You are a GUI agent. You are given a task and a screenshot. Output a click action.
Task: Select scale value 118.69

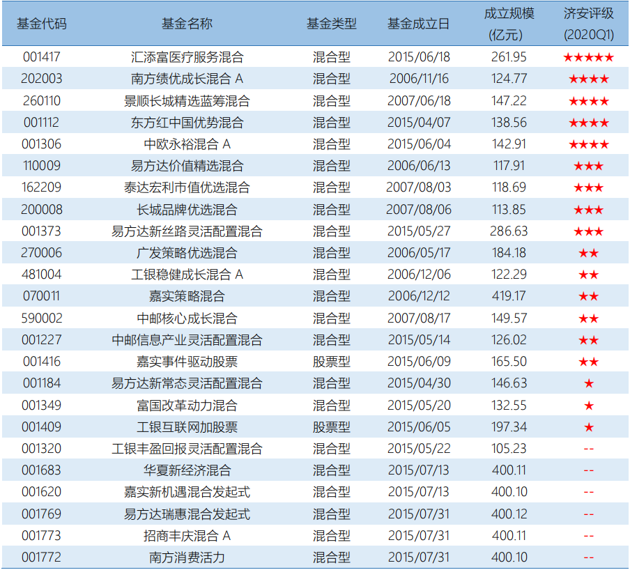(509, 187)
